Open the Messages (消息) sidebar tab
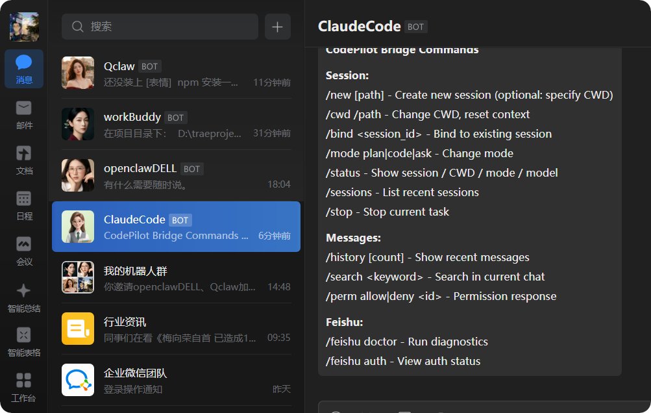 [23, 69]
